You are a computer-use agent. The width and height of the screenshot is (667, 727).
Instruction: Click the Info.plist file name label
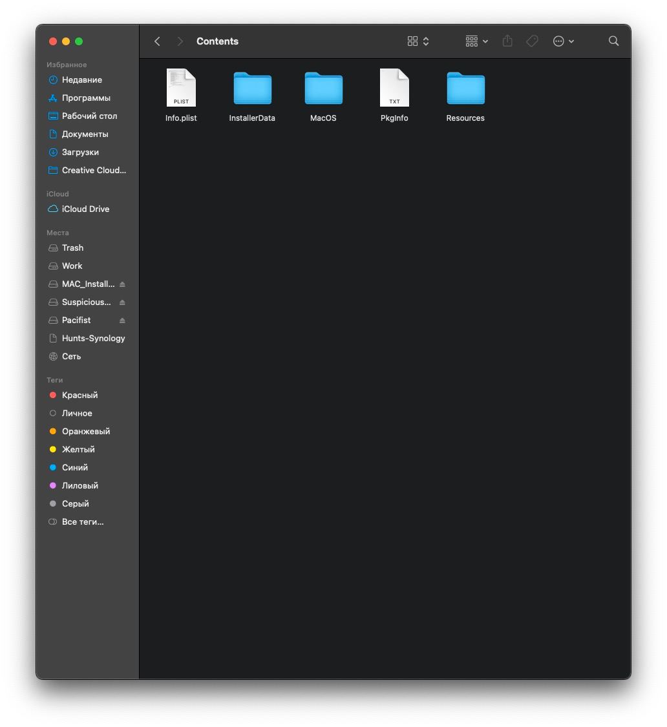click(181, 118)
